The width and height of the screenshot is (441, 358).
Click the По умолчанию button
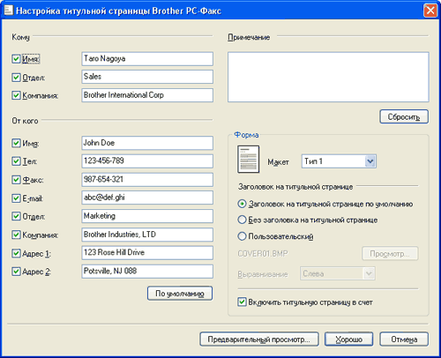click(x=180, y=294)
